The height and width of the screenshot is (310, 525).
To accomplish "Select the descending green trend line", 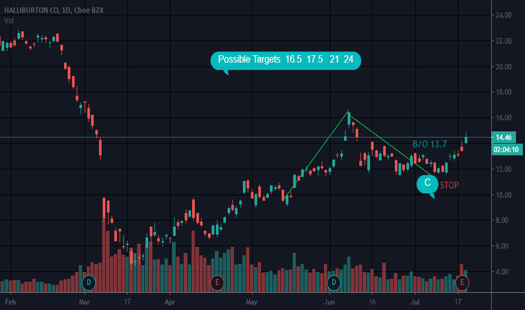I will pyautogui.click(x=390, y=145).
